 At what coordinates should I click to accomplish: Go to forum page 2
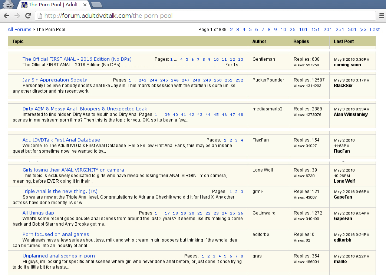coord(231,30)
